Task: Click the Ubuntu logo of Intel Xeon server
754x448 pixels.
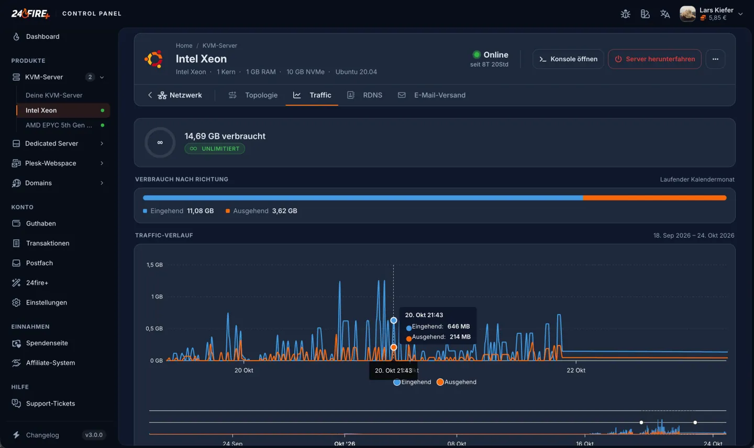Action: tap(154, 59)
